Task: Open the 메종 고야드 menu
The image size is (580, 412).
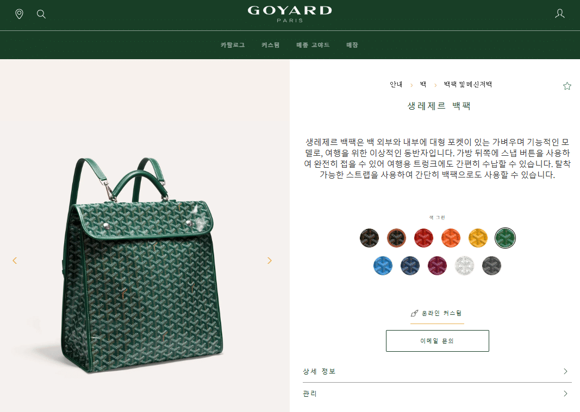Action: click(313, 45)
